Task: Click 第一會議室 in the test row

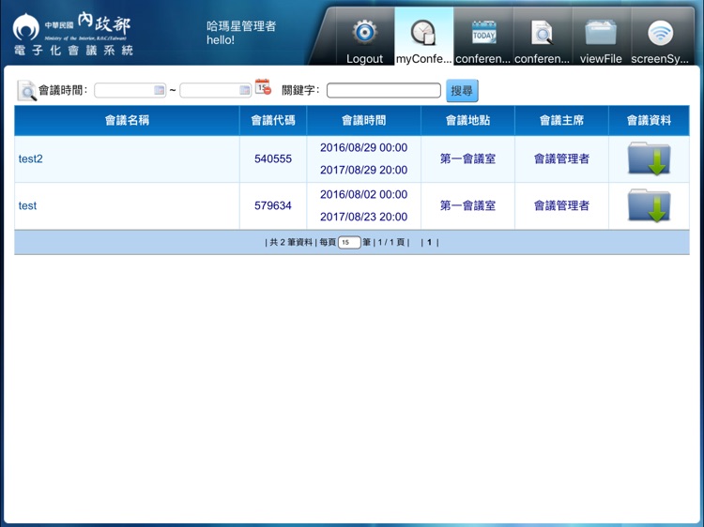Action: coord(467,205)
